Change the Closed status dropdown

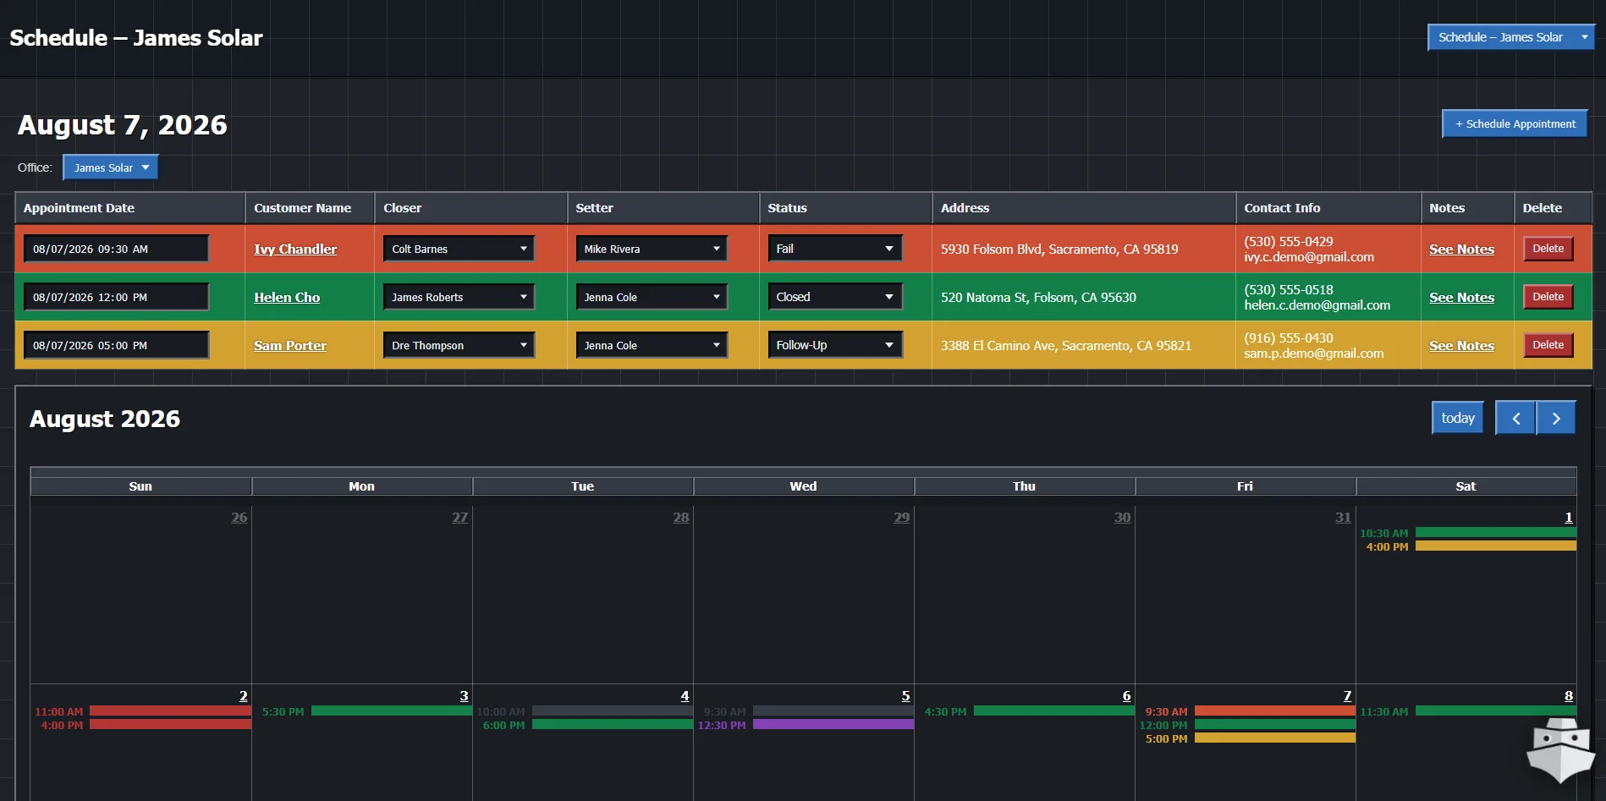(x=835, y=297)
